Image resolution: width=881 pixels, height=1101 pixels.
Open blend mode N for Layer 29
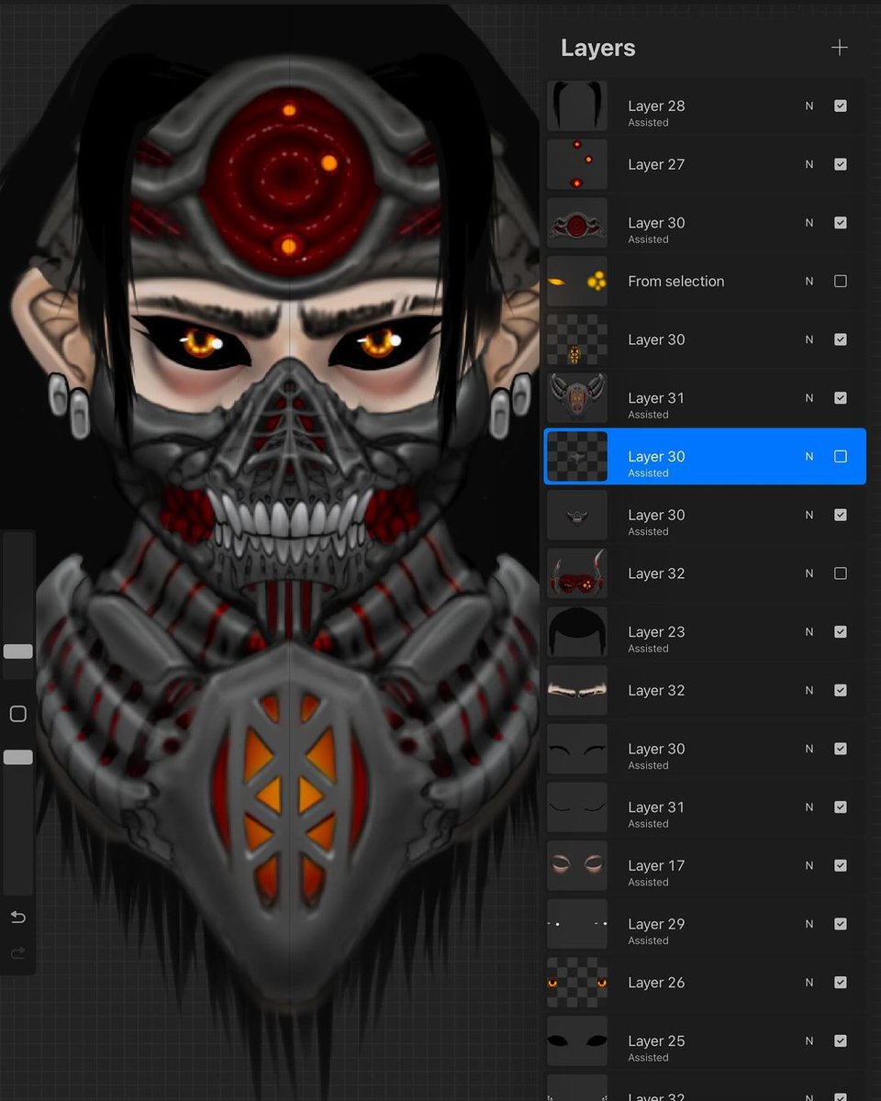click(x=809, y=924)
